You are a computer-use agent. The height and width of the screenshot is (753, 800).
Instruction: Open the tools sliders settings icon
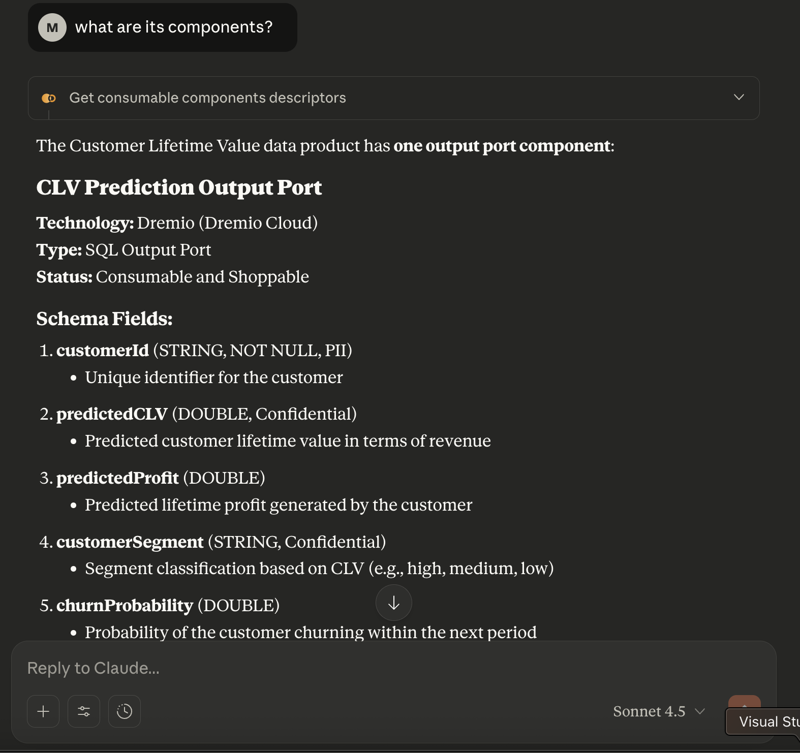(84, 711)
